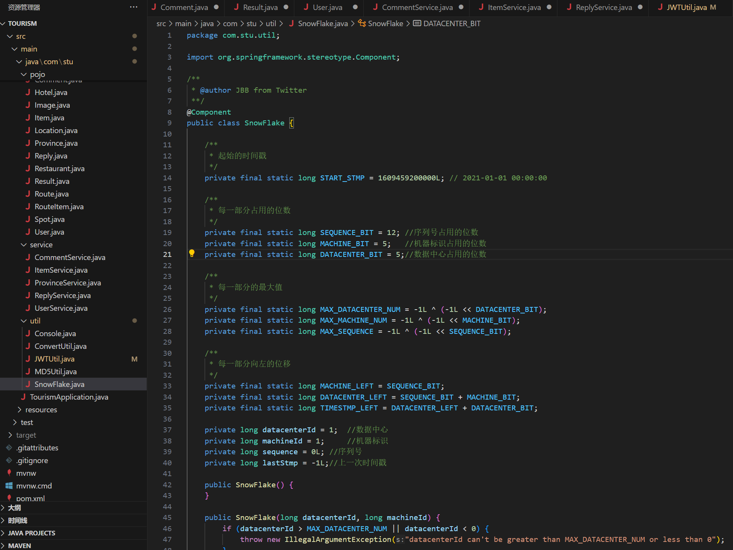Screen dimensions: 733x550
Task: Click the Java icon beside SnowFlake.java in tree
Action: pyautogui.click(x=28, y=384)
